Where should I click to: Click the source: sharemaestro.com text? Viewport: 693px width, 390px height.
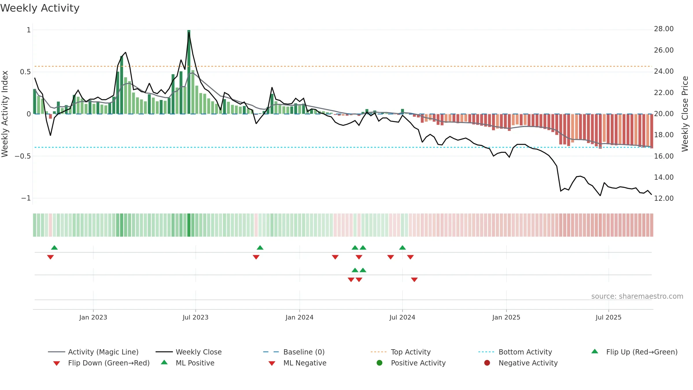point(637,296)
